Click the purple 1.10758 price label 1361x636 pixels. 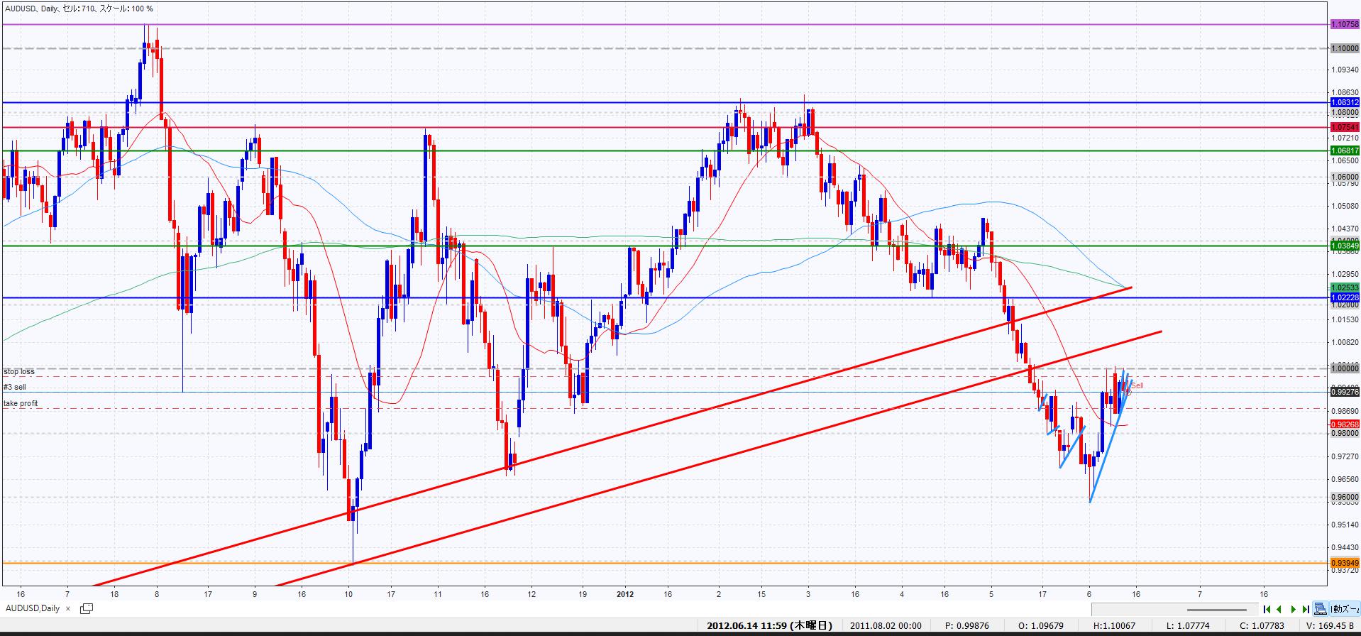1344,24
